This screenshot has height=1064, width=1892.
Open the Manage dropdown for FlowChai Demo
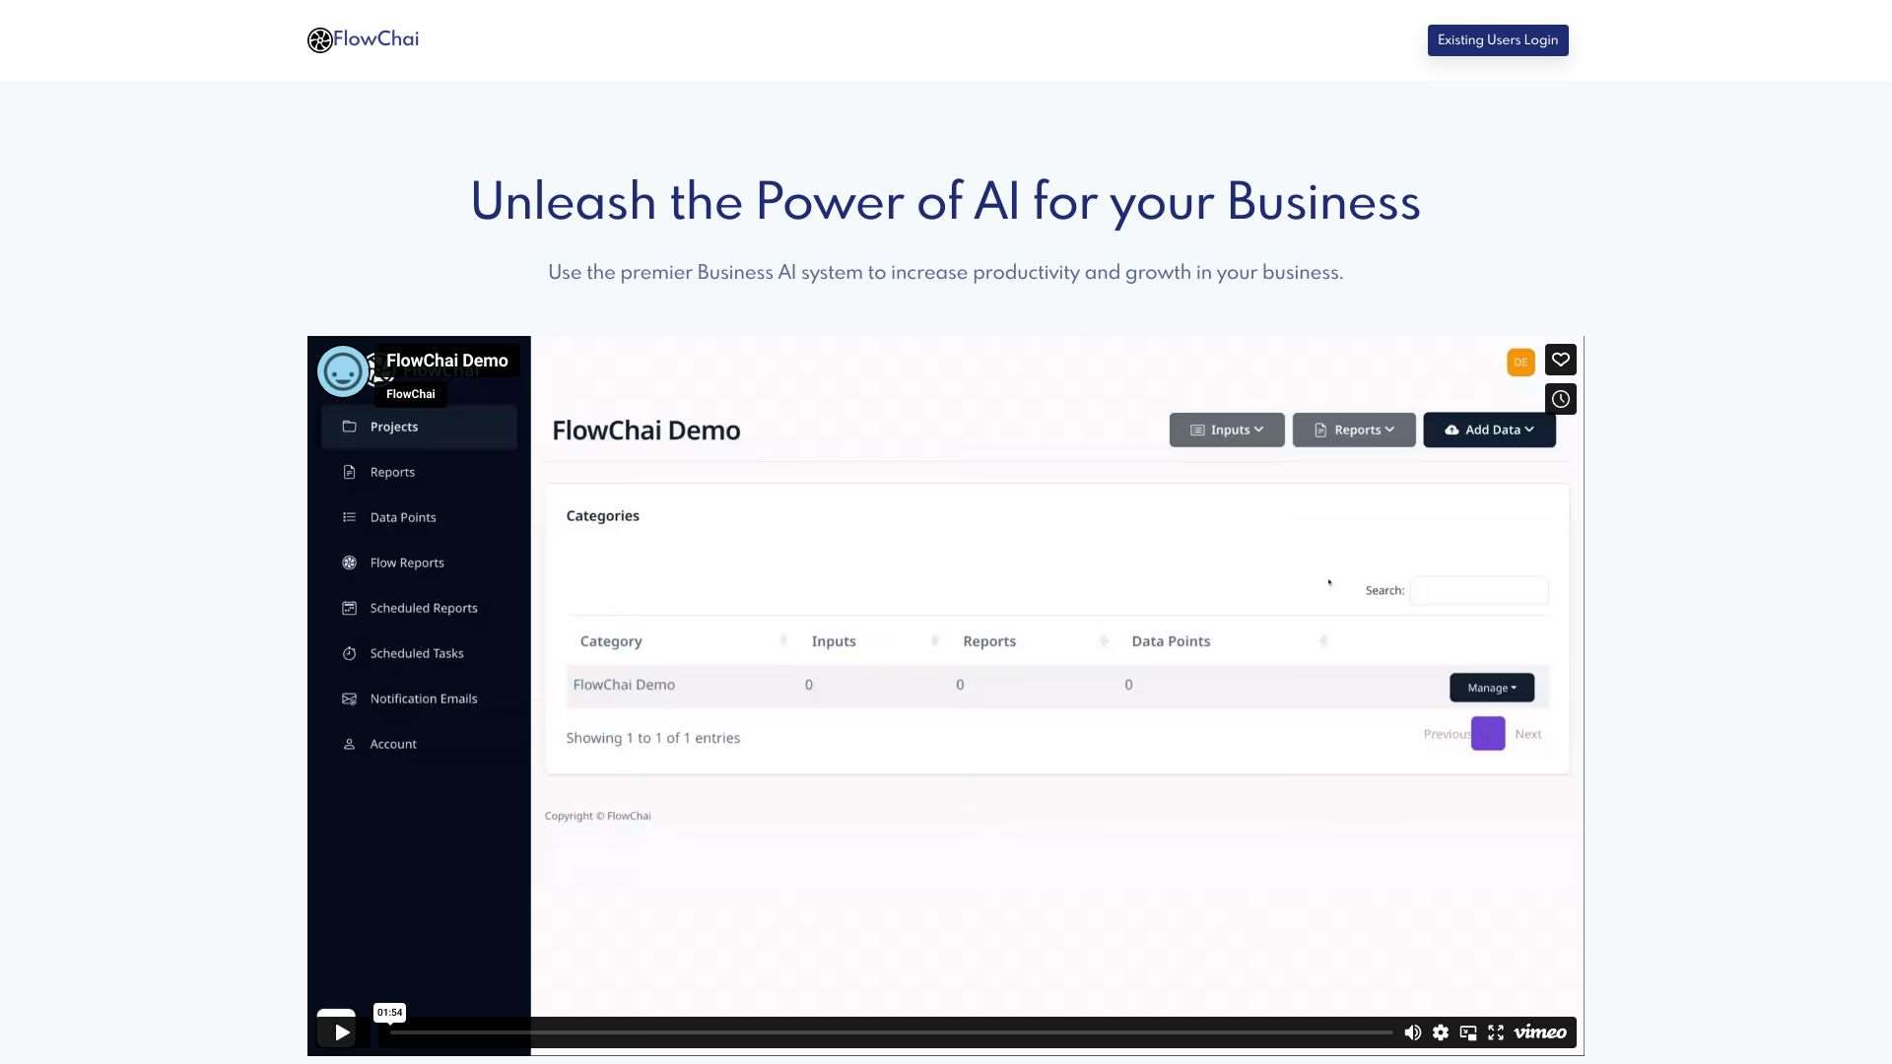pyautogui.click(x=1491, y=688)
